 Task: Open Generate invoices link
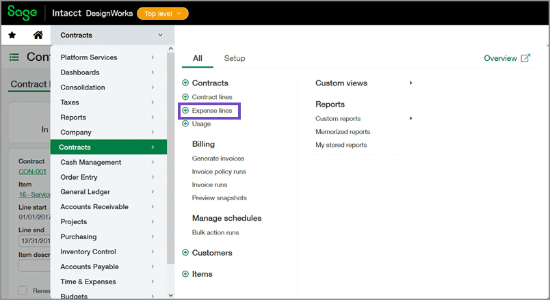(x=218, y=159)
